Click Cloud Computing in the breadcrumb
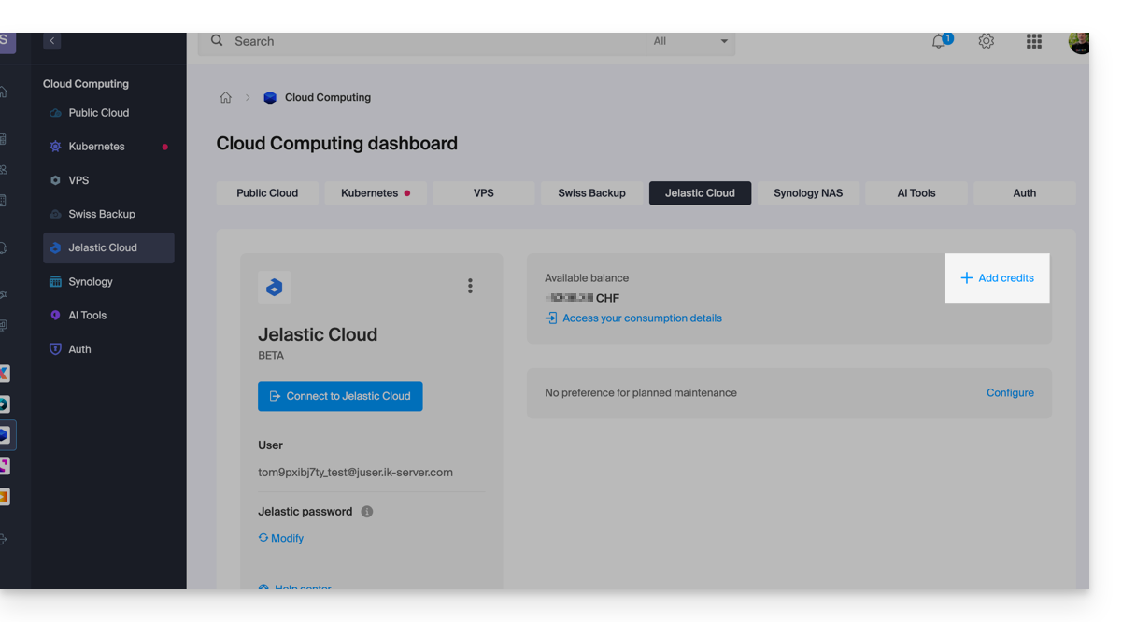1122x622 pixels. (328, 97)
